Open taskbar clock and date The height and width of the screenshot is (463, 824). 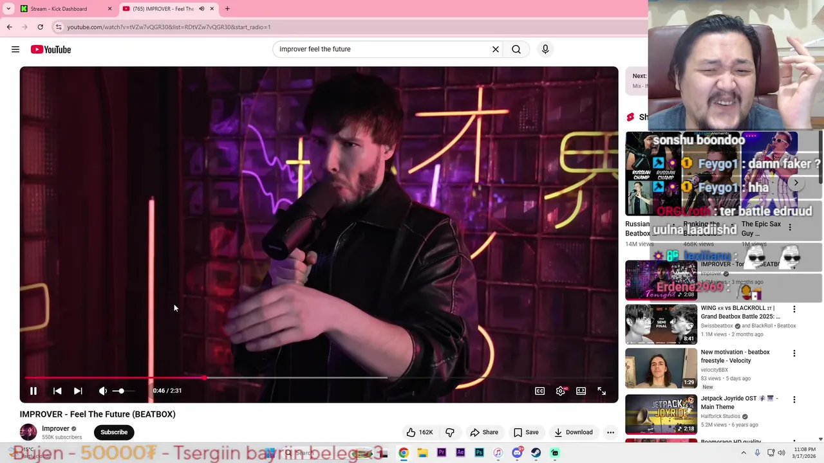pos(805,453)
